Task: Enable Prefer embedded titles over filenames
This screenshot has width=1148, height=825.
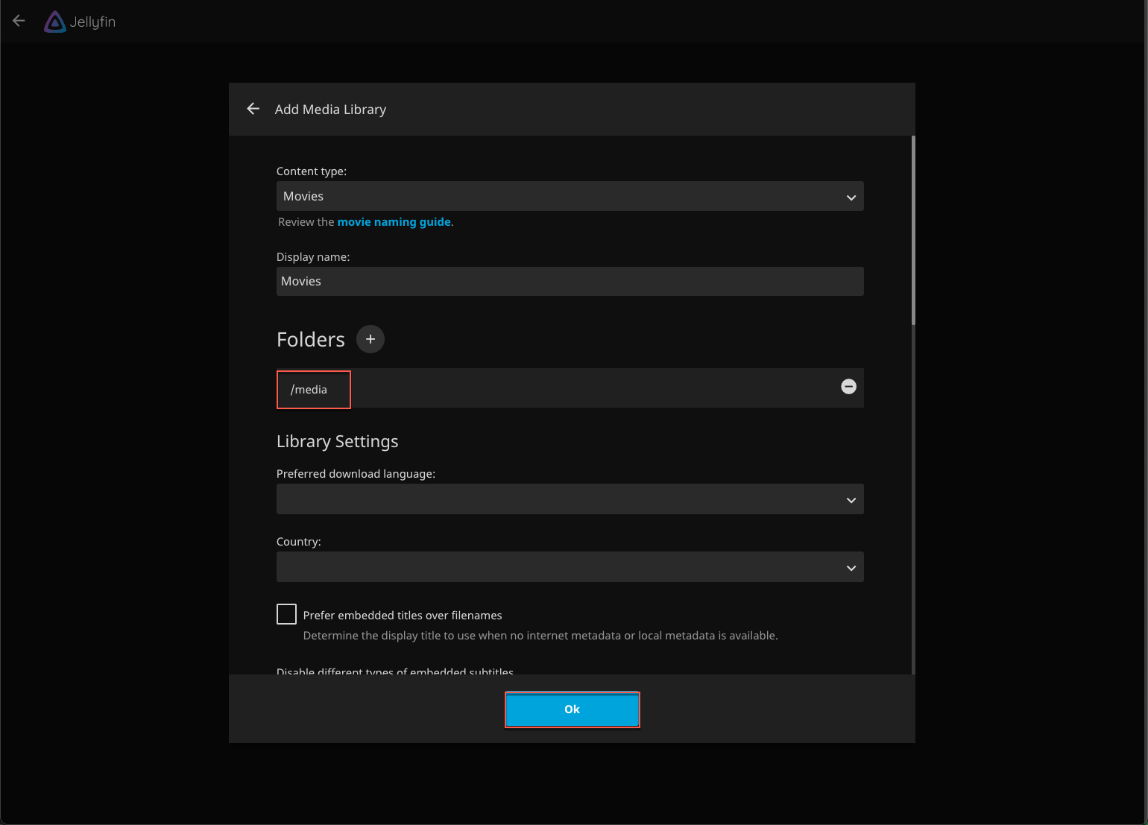Action: [x=286, y=614]
